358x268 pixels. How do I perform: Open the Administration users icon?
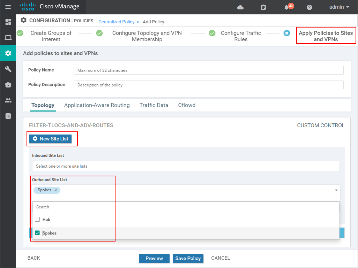pyautogui.click(x=8, y=100)
